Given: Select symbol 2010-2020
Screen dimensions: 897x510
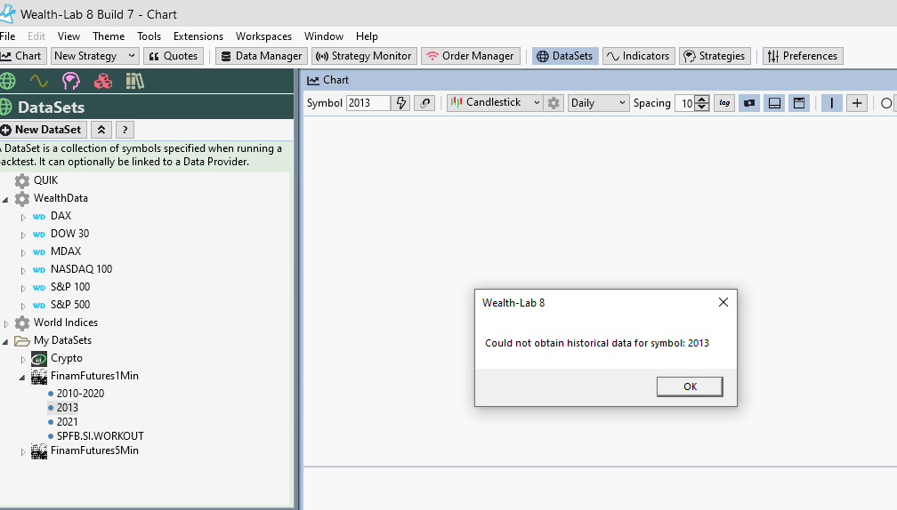Looking at the screenshot, I should pos(80,394).
